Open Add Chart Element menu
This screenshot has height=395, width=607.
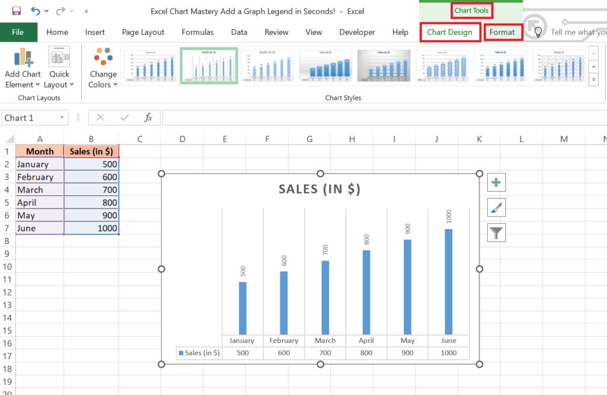(x=23, y=68)
